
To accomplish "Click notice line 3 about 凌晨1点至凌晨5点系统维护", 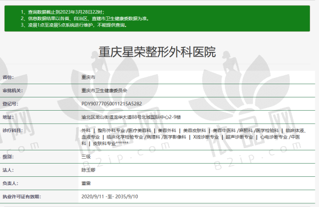I will (74, 25).
